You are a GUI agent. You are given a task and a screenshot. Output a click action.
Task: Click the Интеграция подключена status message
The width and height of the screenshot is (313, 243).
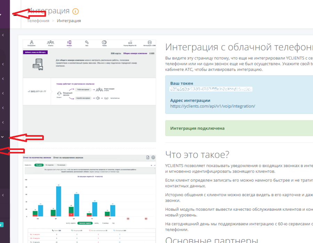tap(198, 128)
